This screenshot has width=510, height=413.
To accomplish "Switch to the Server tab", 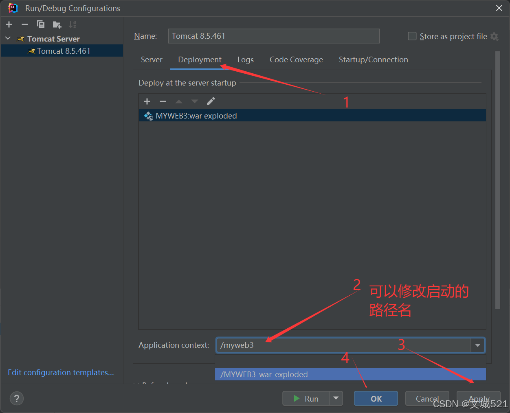I will (152, 59).
